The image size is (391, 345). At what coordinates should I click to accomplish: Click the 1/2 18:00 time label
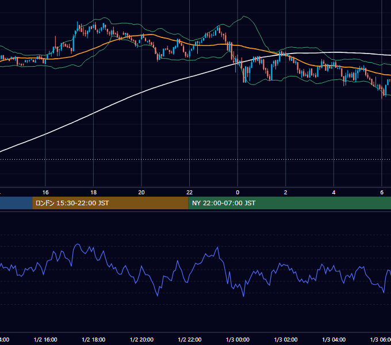(x=94, y=339)
